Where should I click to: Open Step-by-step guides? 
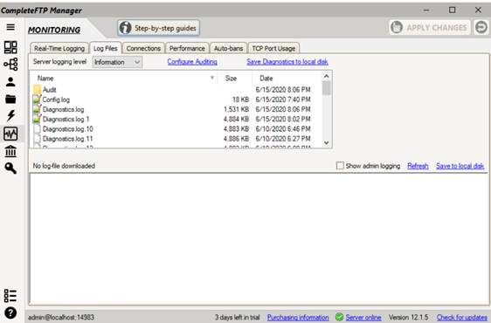pyautogui.click(x=159, y=28)
